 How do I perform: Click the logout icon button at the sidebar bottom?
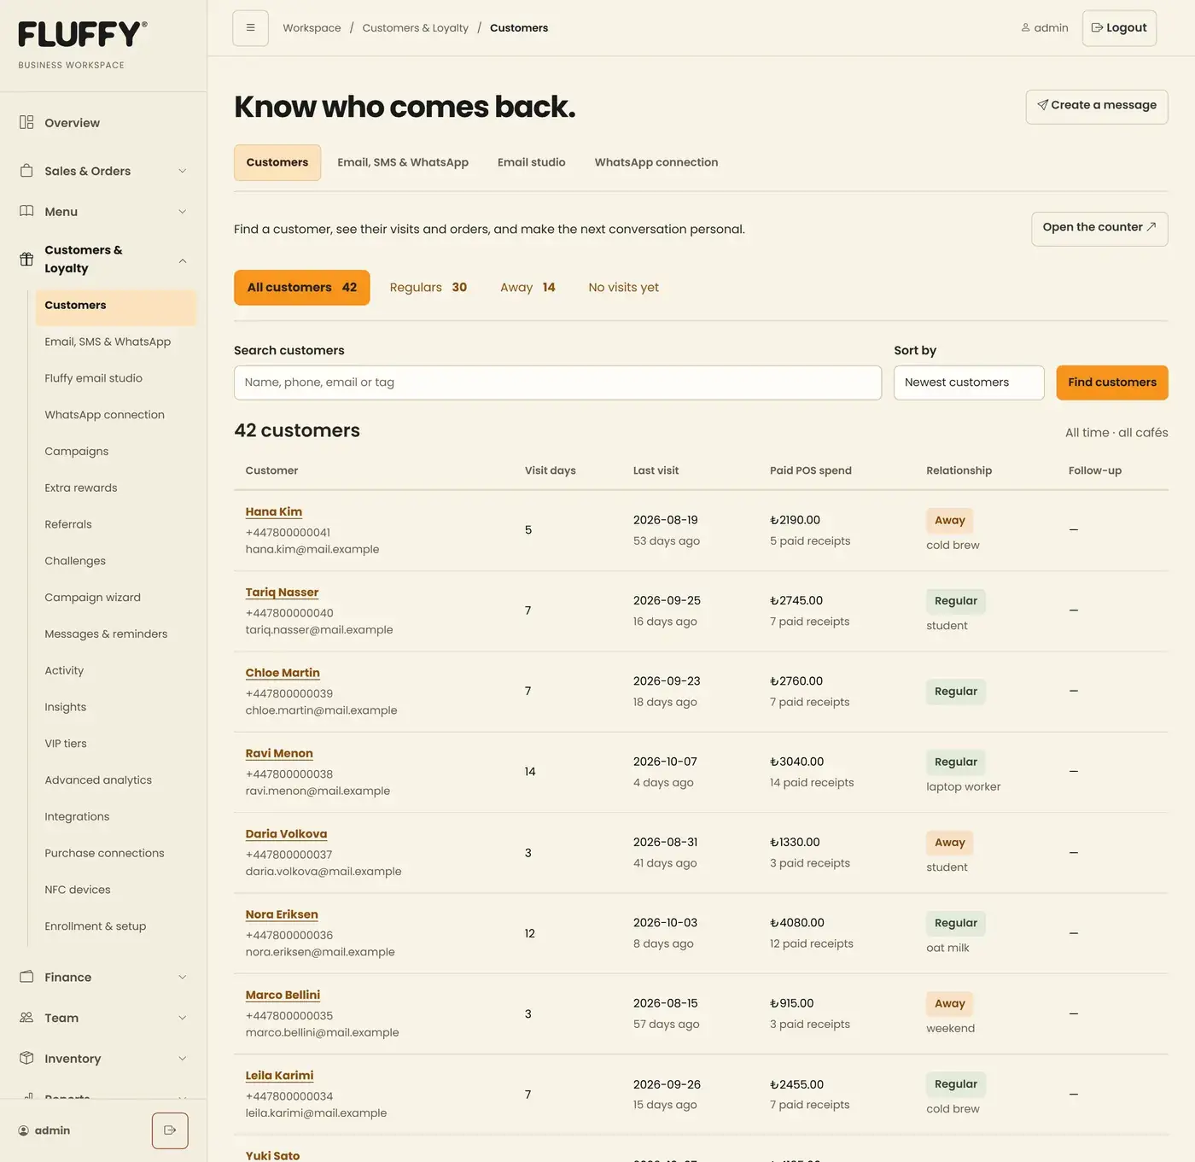(170, 1130)
